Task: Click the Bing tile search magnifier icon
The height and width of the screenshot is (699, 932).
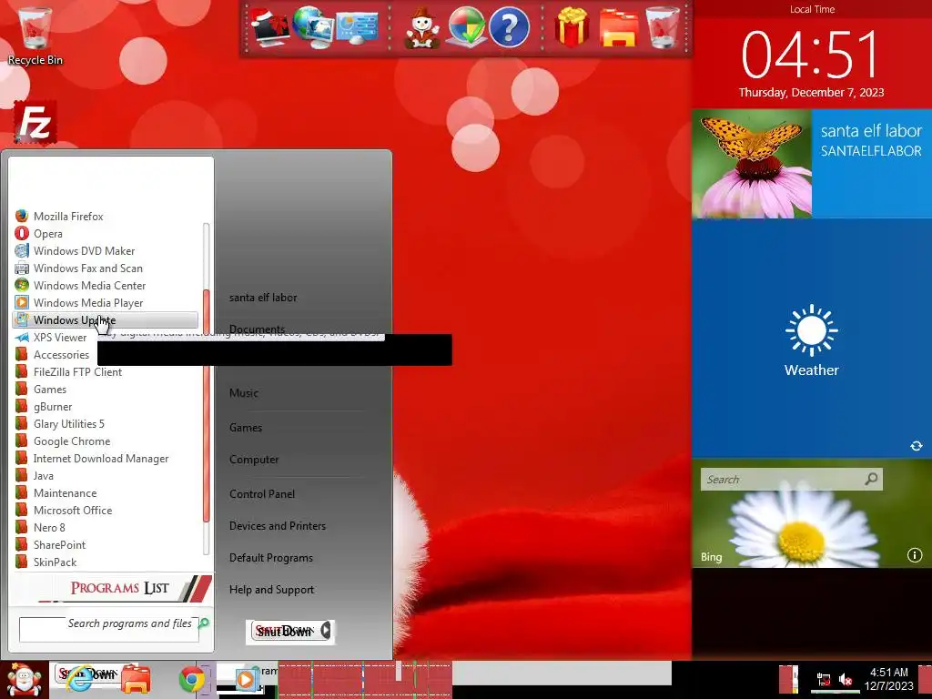Action: [871, 479]
